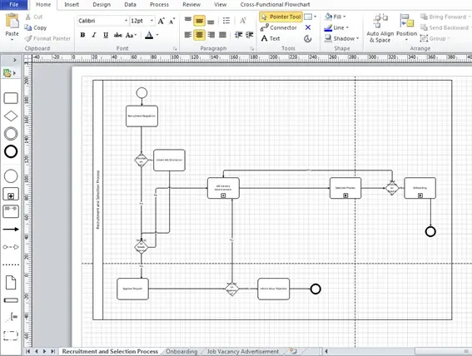This screenshot has width=472, height=356.
Task: Decrease paragraph indent
Action: pyautogui.click(x=238, y=35)
